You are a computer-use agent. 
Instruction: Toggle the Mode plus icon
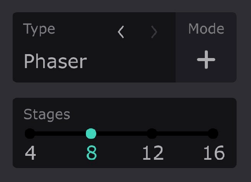coord(206,60)
